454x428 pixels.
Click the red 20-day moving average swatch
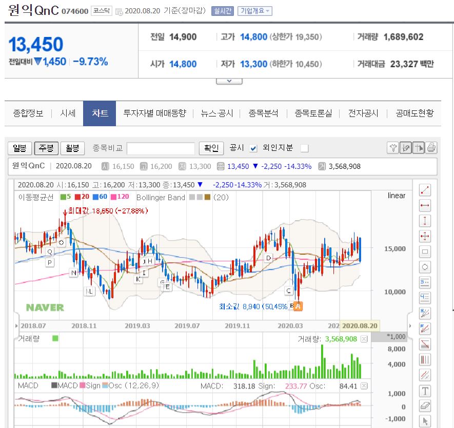[77, 197]
